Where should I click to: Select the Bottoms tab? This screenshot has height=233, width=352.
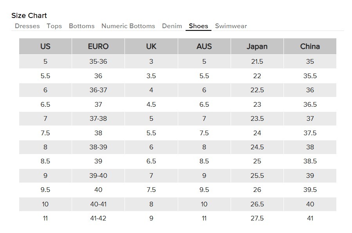point(81,26)
